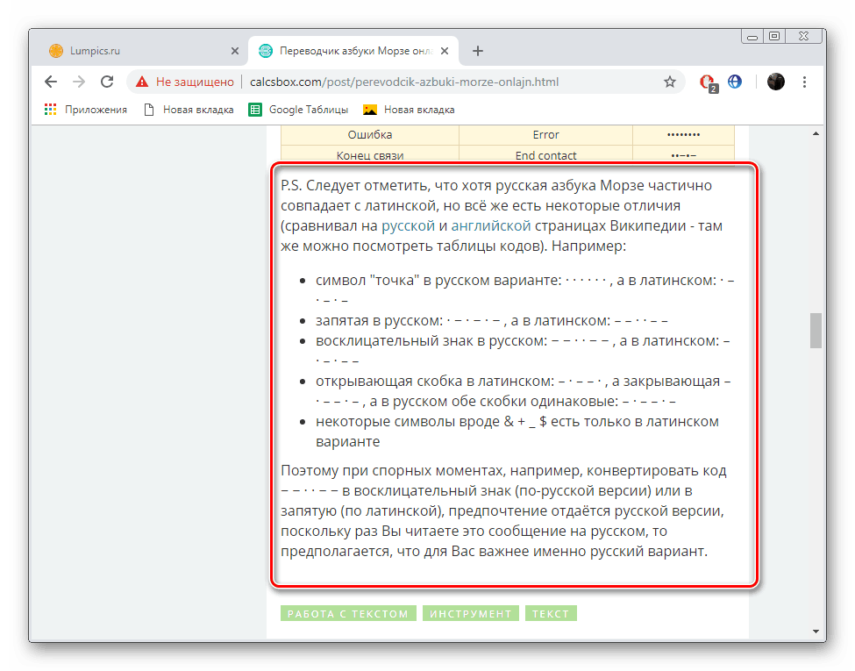This screenshot has width=855, height=671.
Task: Click the ИНСТРУМЕНТ tag
Action: tap(470, 614)
